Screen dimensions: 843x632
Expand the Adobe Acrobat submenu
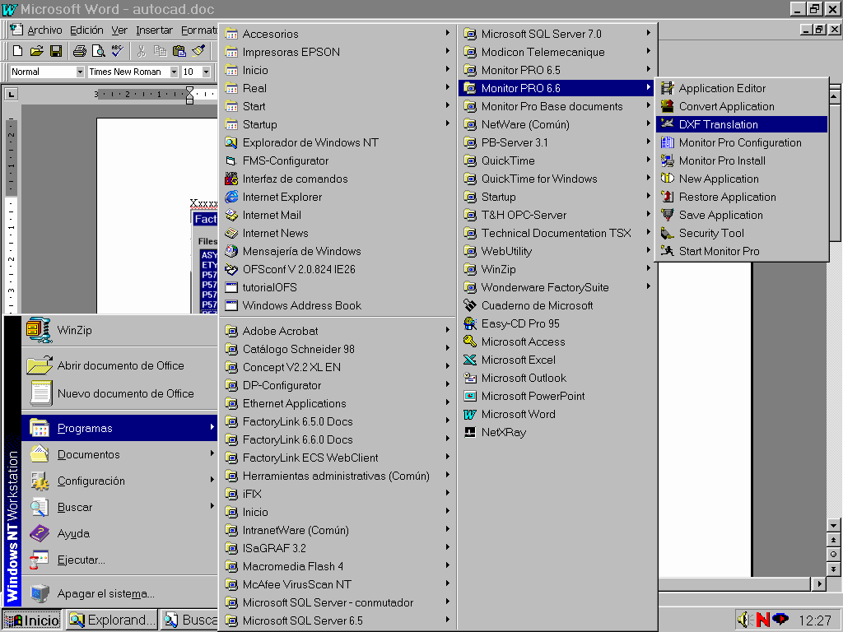(x=338, y=331)
